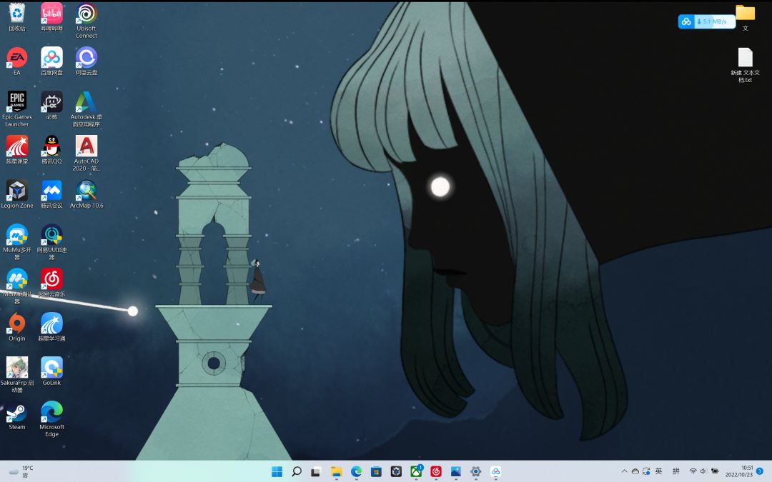Viewport: 772px width, 482px height.
Task: Select Aliyun Drive (阿里云盘) desktop shortcut
Action: click(86, 61)
